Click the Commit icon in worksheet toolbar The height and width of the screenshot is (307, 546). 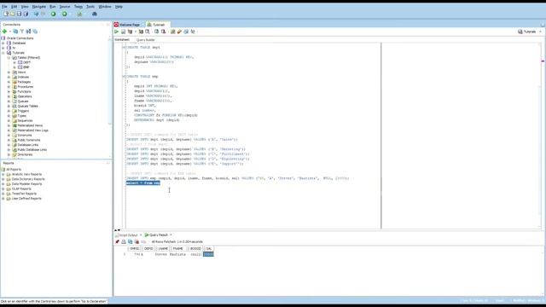tap(157, 32)
